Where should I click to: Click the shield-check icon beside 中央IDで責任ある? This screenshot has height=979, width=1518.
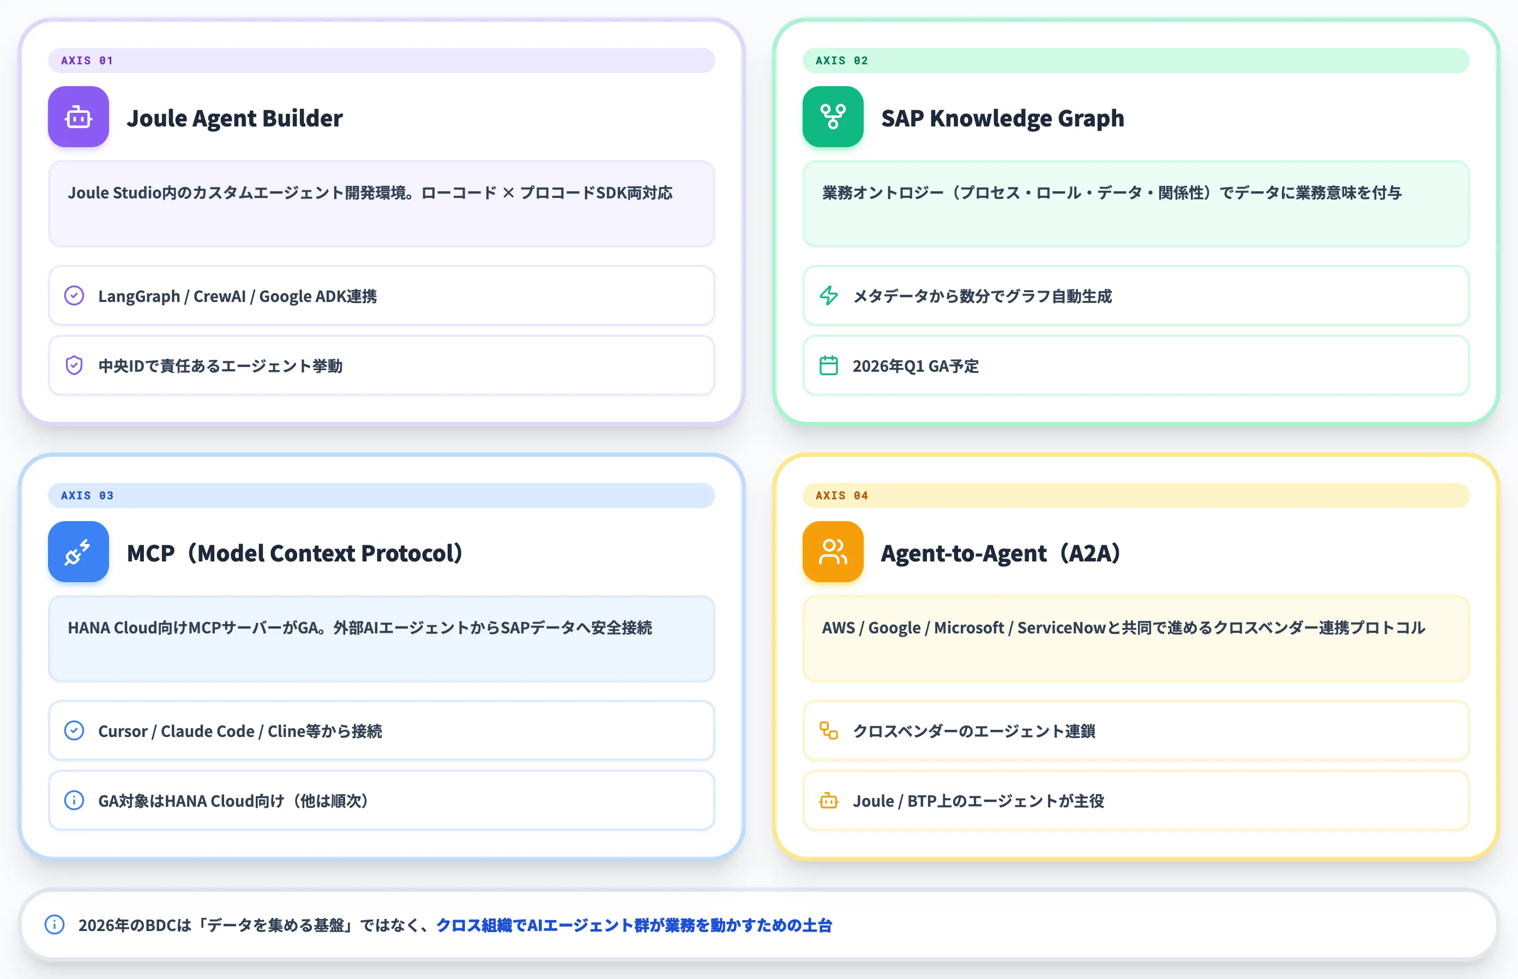click(74, 366)
